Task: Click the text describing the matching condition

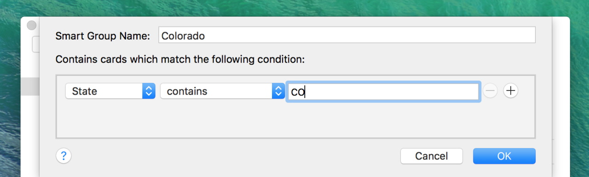Action: (180, 59)
